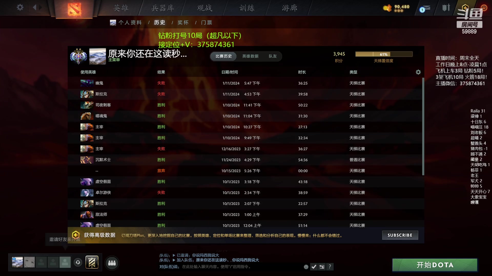Open the 放弃 abandoned match row
Image resolution: width=492 pixels, height=276 pixels.
(245, 171)
